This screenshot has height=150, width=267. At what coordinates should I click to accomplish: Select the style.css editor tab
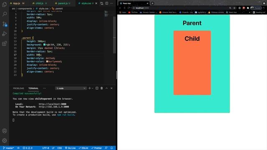(86, 3)
